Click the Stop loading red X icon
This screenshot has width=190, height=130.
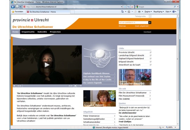click(x=132, y=7)
